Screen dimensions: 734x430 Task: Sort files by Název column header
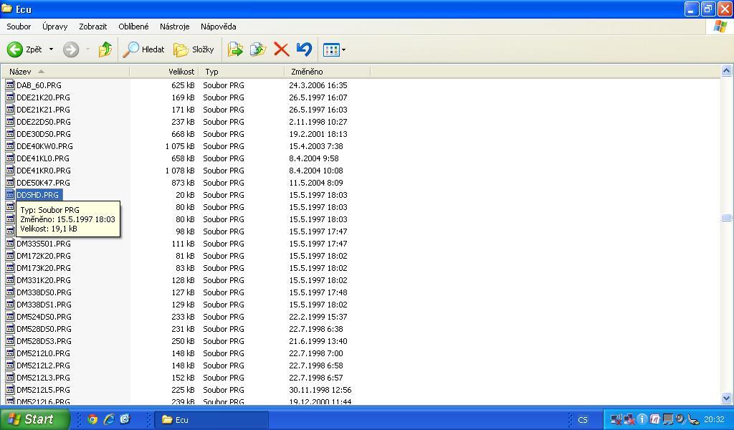coord(21,72)
